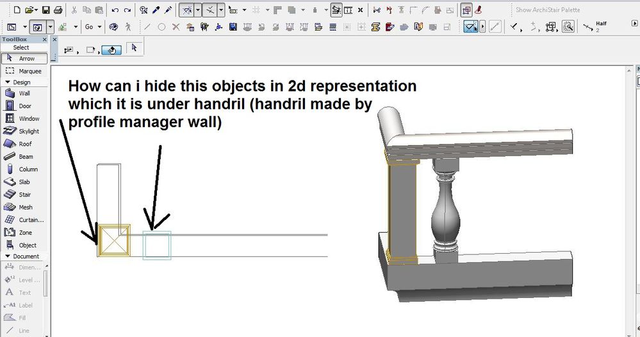Screen dimensions: 640x337
Task: Click the Open folder icon
Action: pyautogui.click(x=29, y=10)
